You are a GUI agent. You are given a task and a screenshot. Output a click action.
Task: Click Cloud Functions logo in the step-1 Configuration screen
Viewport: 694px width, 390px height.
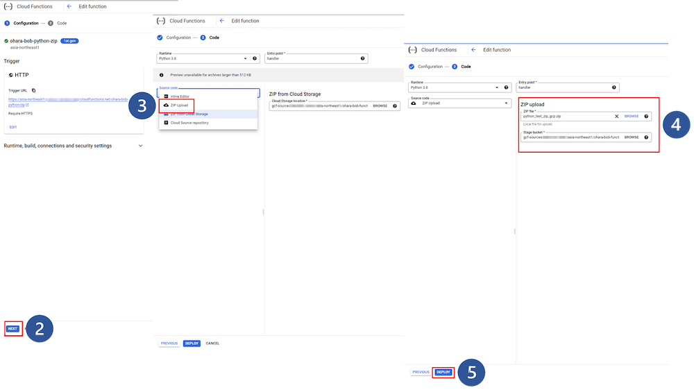pos(8,6)
